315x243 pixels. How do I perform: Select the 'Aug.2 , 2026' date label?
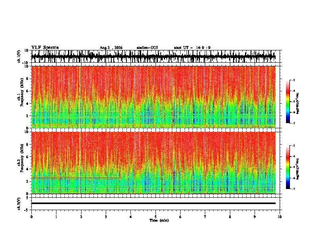click(111, 48)
